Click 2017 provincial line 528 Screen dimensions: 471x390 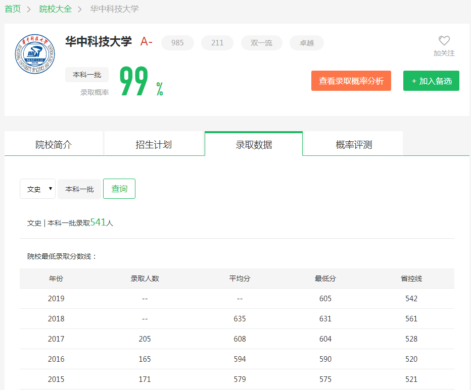point(411,339)
